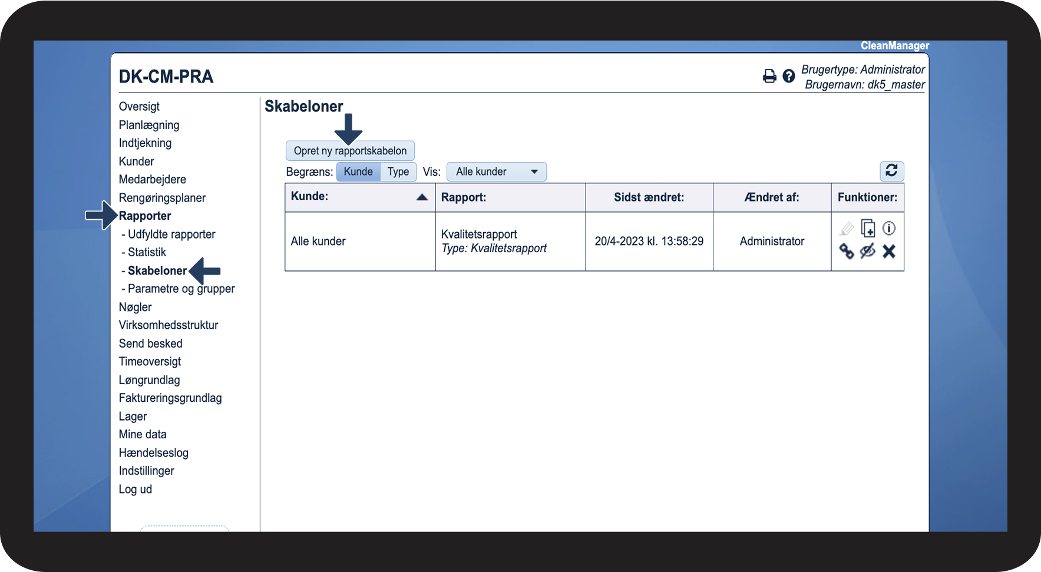Sort by Kunde using the triangle arrow
Viewport: 1041px width, 572px height.
[422, 197]
